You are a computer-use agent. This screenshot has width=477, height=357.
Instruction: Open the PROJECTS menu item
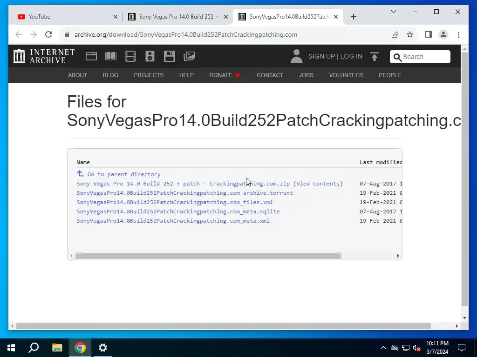(149, 75)
